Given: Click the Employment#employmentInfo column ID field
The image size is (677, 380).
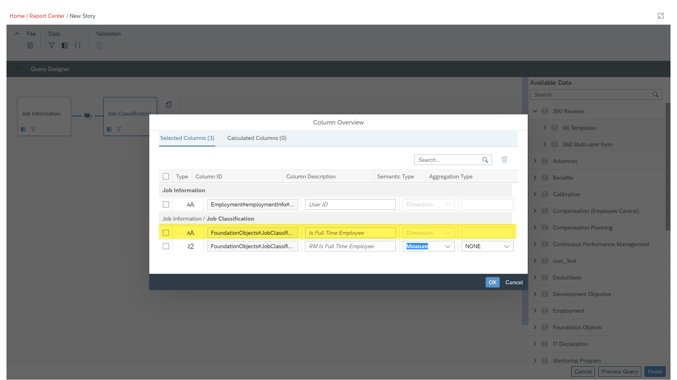Looking at the screenshot, I should tap(253, 204).
